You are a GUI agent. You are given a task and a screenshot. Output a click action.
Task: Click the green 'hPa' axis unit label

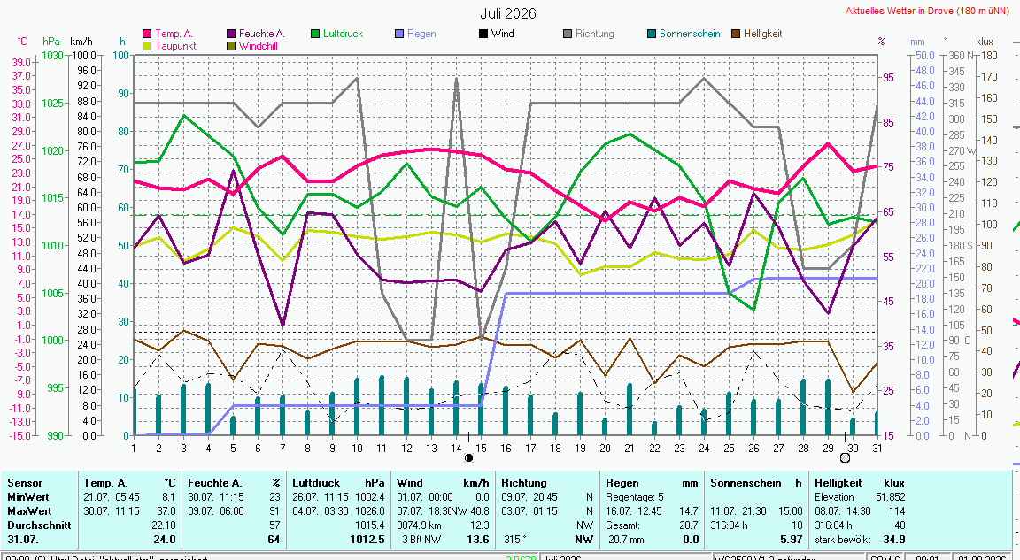[51, 42]
